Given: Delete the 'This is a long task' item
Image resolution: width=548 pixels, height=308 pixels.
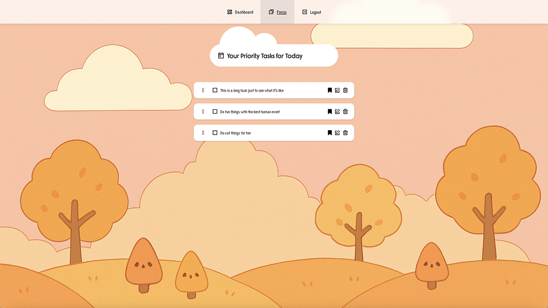Looking at the screenshot, I should tap(345, 91).
